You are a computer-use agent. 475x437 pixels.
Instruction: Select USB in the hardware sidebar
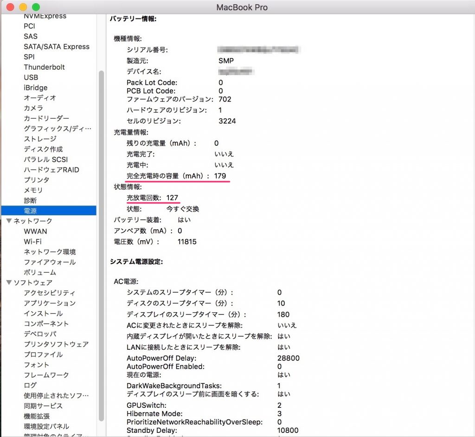pos(31,77)
